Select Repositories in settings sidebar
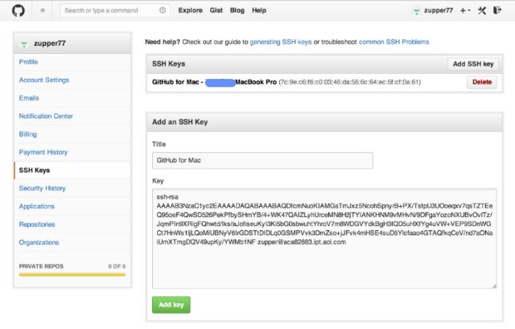 point(37,224)
